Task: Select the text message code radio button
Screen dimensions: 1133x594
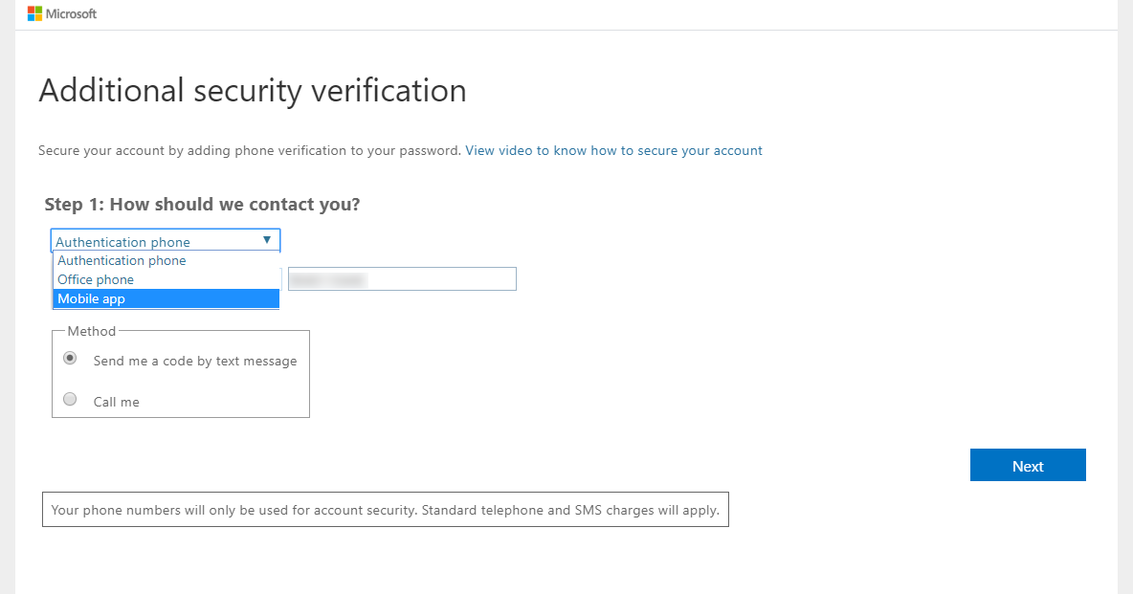Action: [x=70, y=359]
